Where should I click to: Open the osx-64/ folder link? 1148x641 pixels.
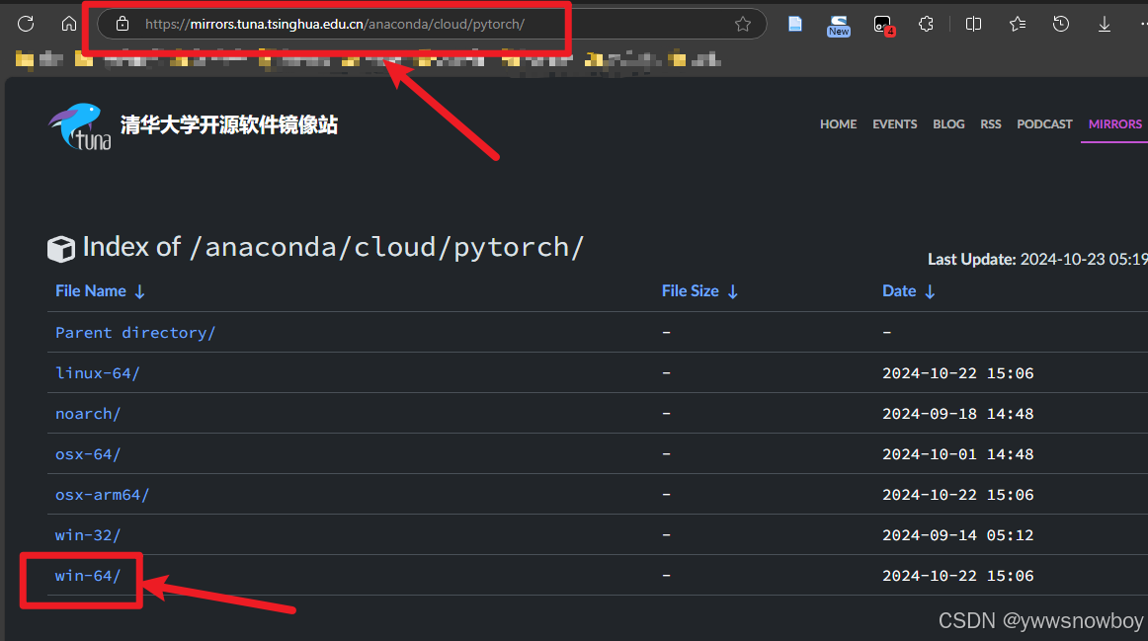88,454
